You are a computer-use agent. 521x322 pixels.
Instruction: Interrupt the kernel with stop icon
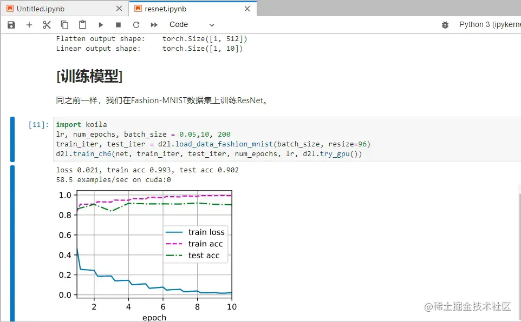coord(118,25)
